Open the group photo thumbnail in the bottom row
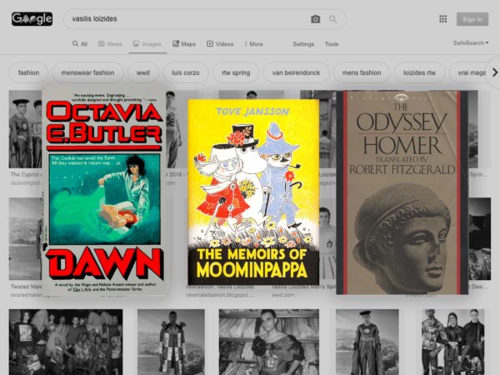 click(x=66, y=342)
